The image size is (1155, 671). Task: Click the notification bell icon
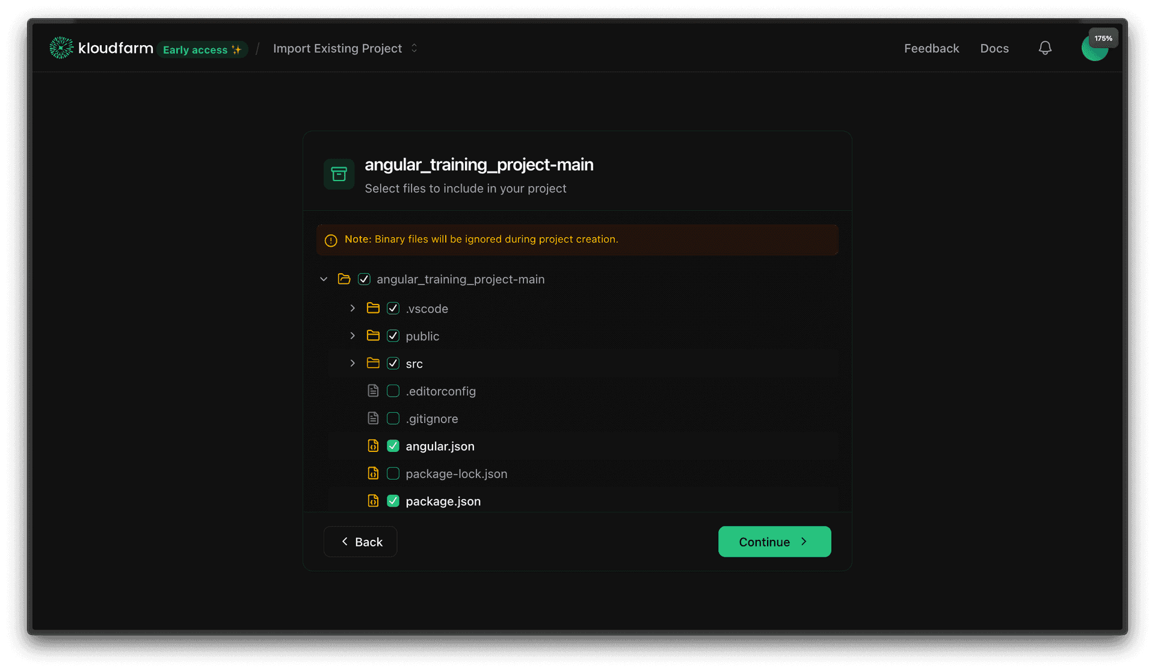click(1045, 48)
